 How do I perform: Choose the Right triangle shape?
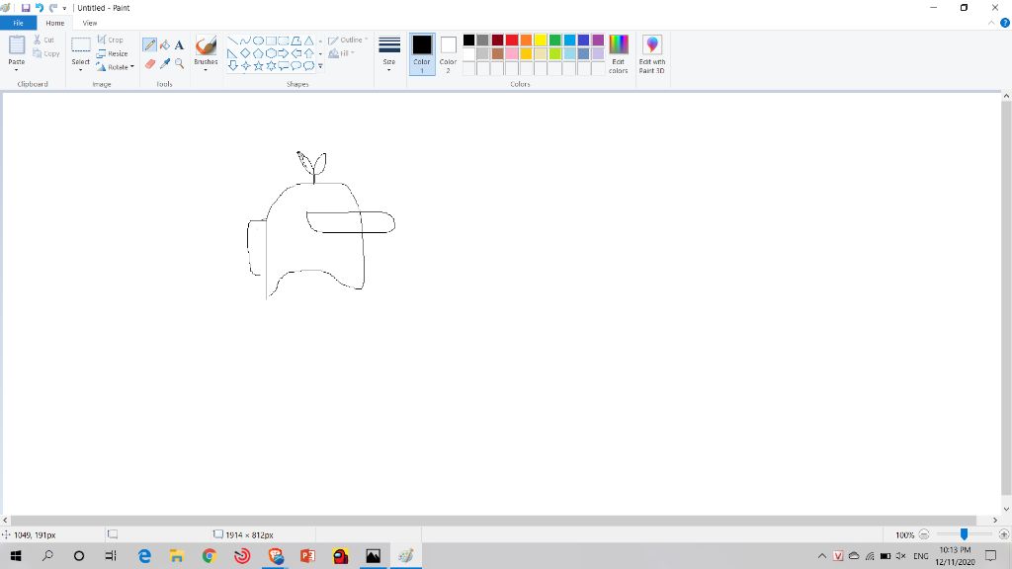pyautogui.click(x=232, y=53)
